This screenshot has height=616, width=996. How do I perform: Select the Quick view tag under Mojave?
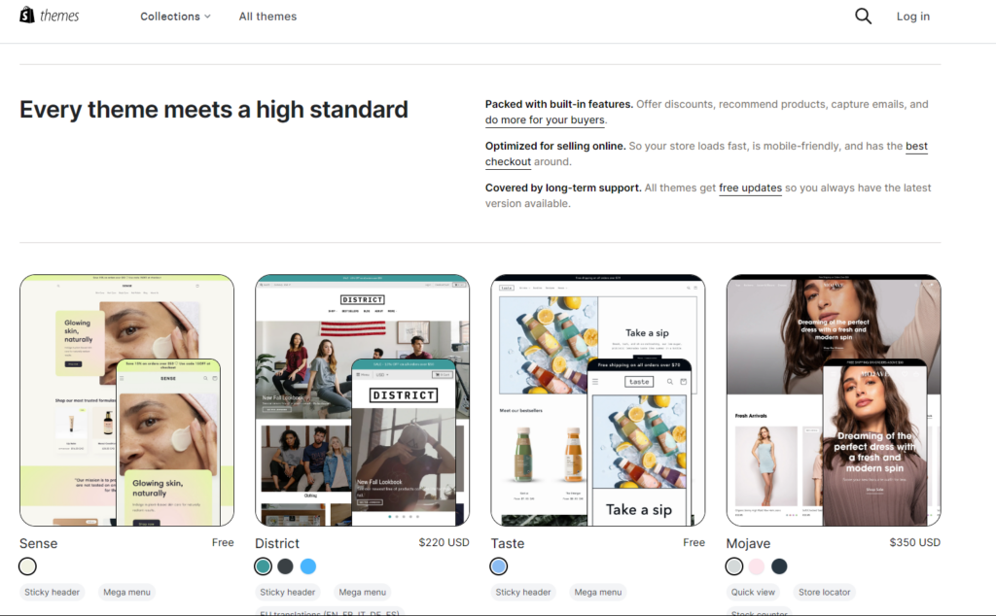[752, 592]
